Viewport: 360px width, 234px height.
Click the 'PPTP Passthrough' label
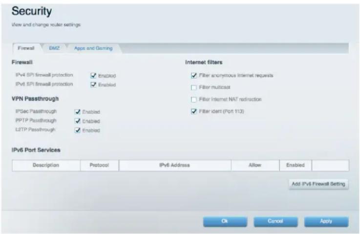pyautogui.click(x=36, y=121)
